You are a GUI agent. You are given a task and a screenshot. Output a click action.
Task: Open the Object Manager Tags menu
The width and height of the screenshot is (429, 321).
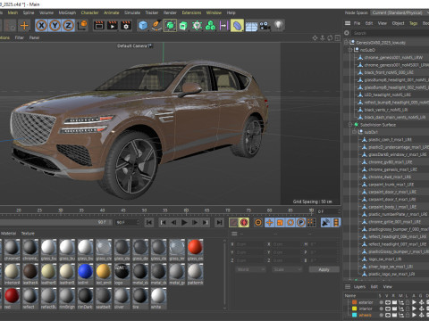click(413, 23)
